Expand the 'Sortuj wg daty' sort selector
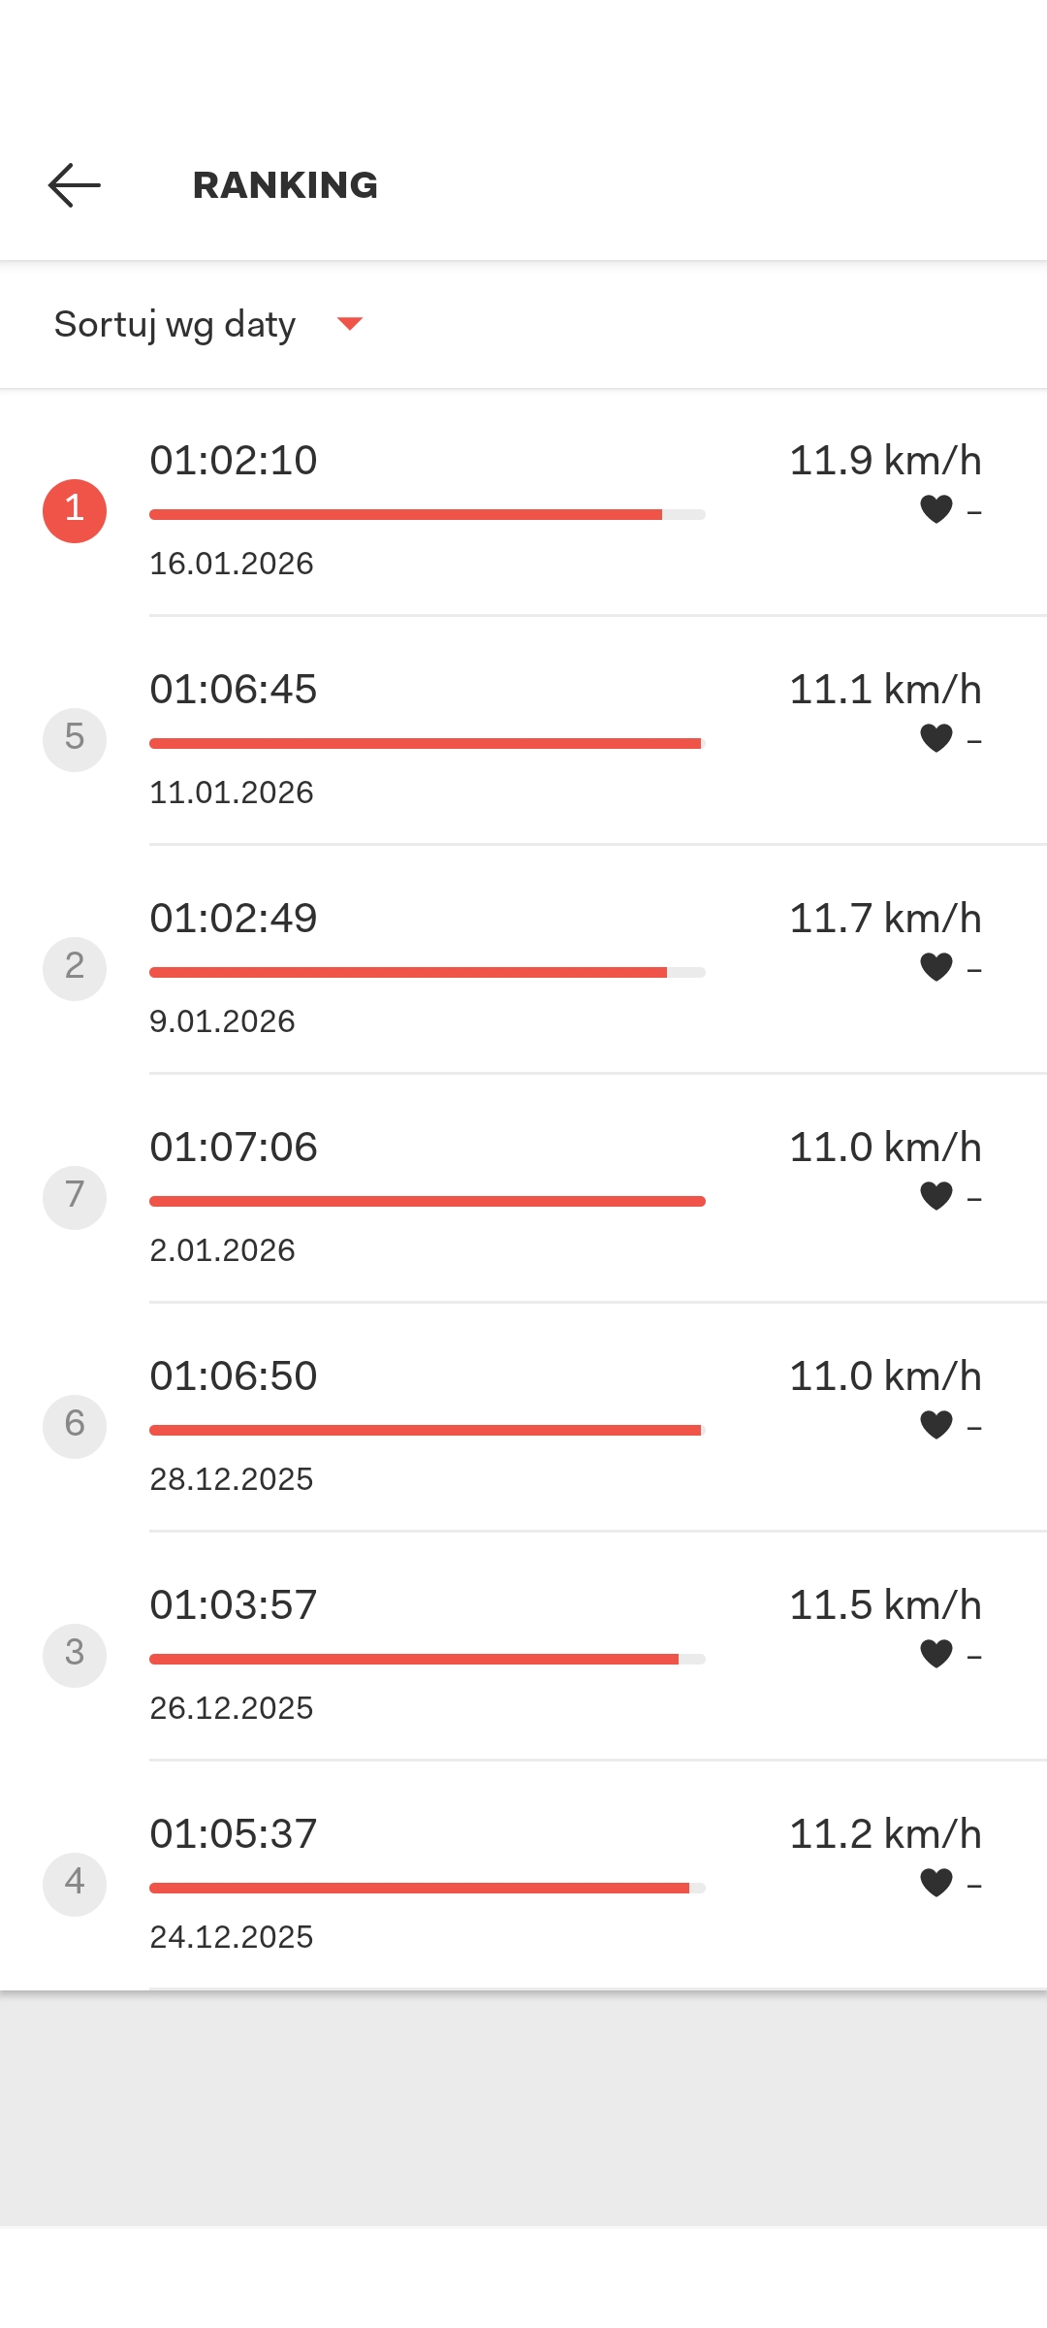The width and height of the screenshot is (1047, 2328). [175, 324]
